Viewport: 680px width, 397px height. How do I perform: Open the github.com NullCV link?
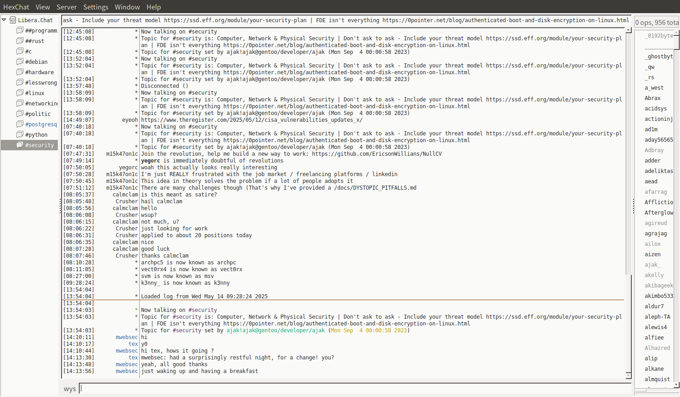coord(377,154)
